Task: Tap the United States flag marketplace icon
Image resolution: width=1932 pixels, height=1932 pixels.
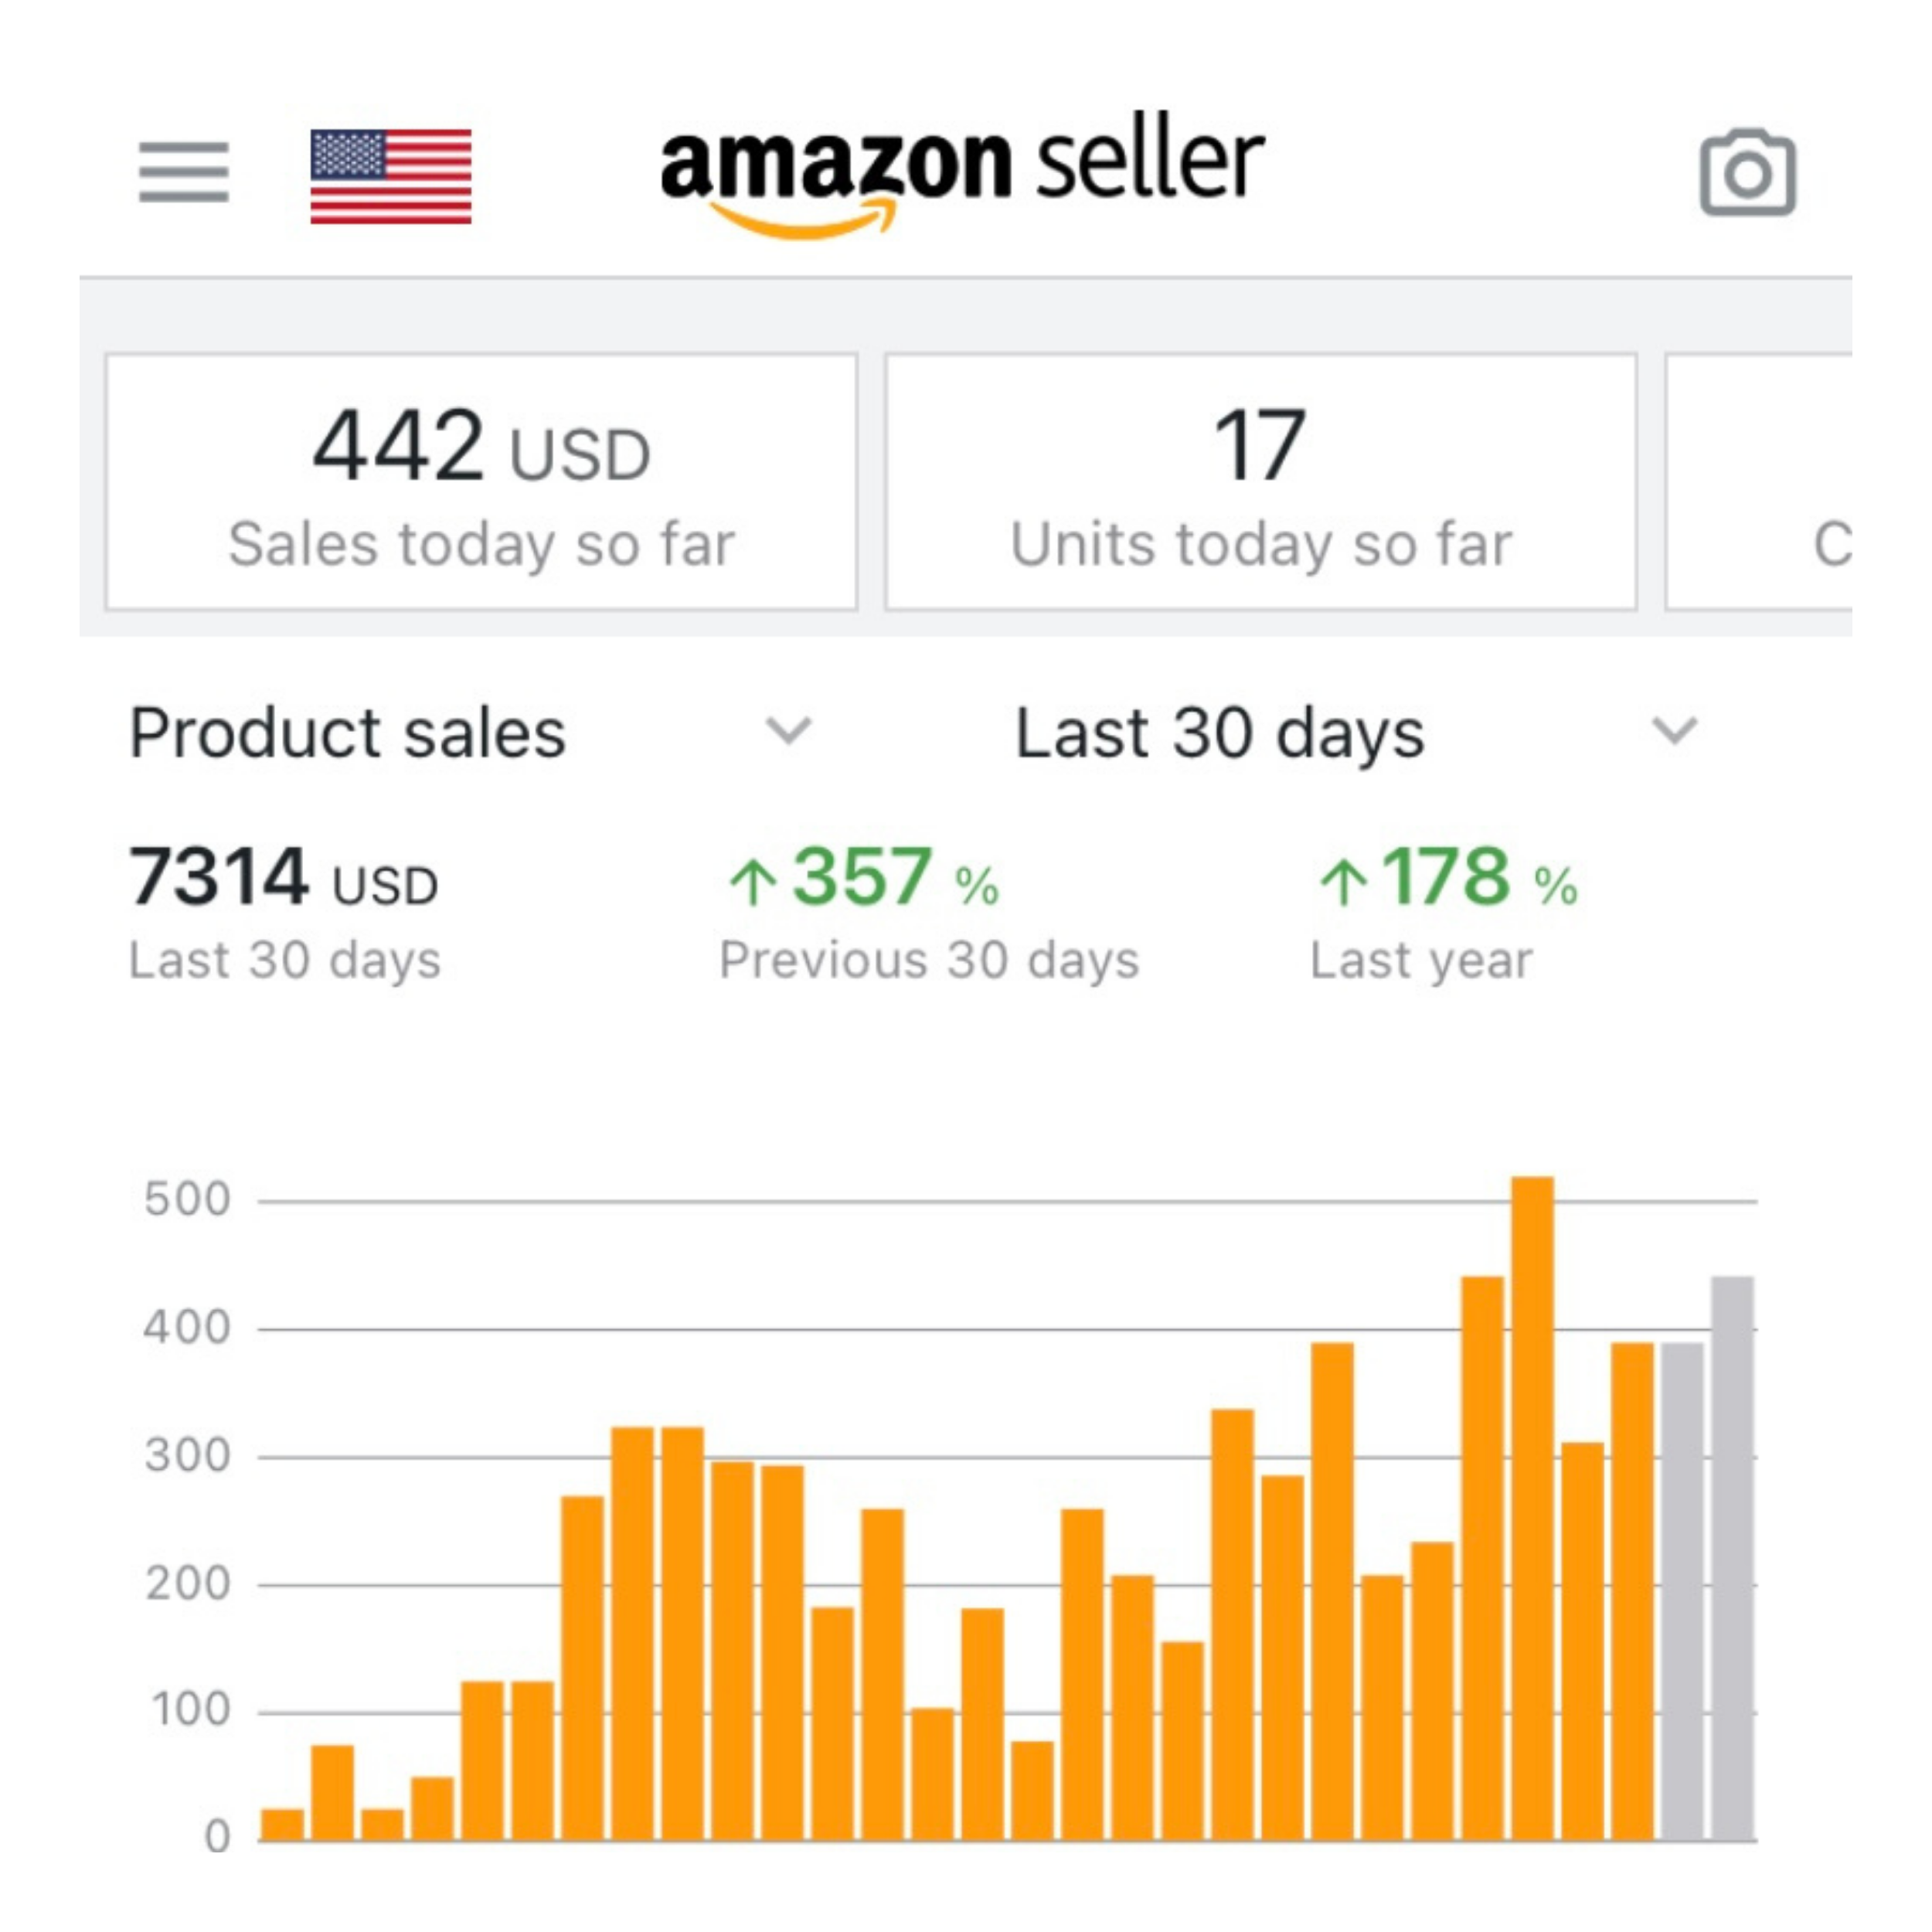Action: (391, 176)
